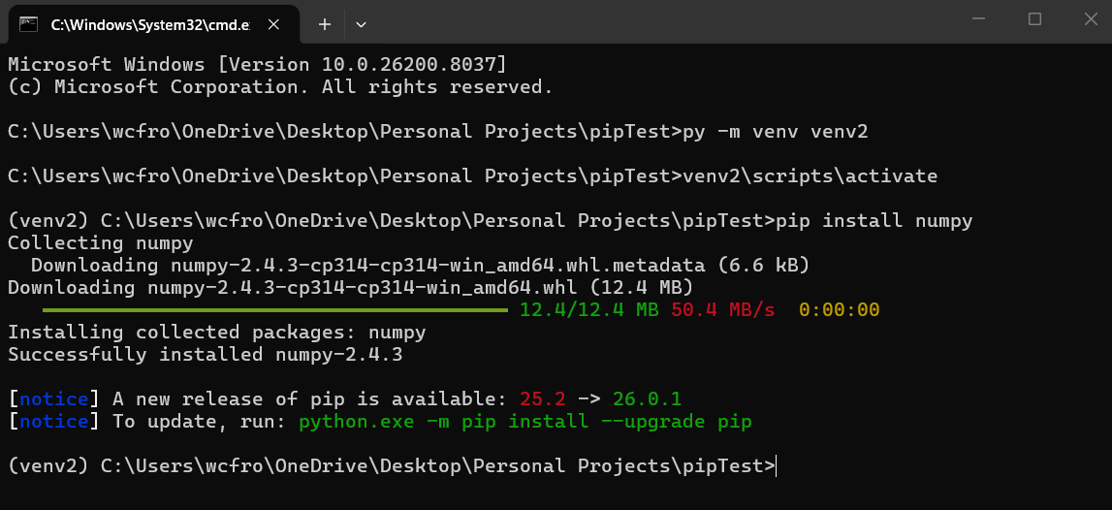Open the new tab profile dropdown chevron
The width and height of the screenshot is (1112, 510).
361,24
